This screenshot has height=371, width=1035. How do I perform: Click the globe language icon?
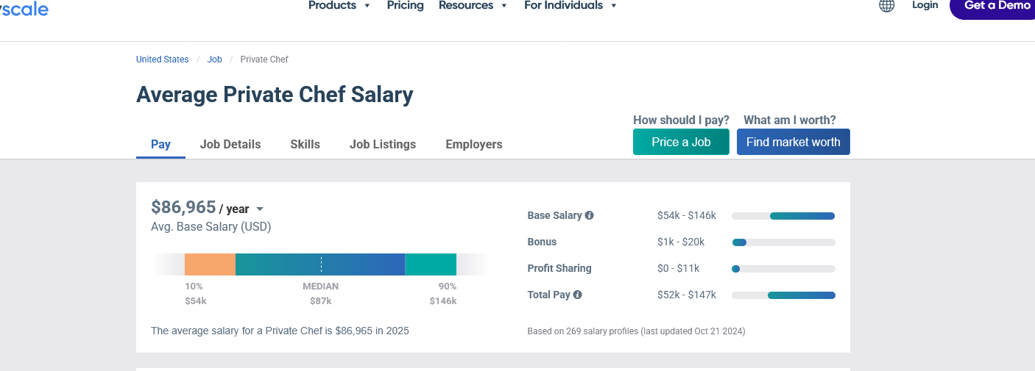click(x=886, y=6)
